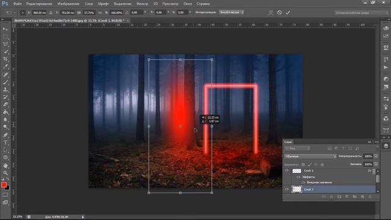Select the Move tool
Viewport: 391px width, 220px height.
click(x=5, y=29)
